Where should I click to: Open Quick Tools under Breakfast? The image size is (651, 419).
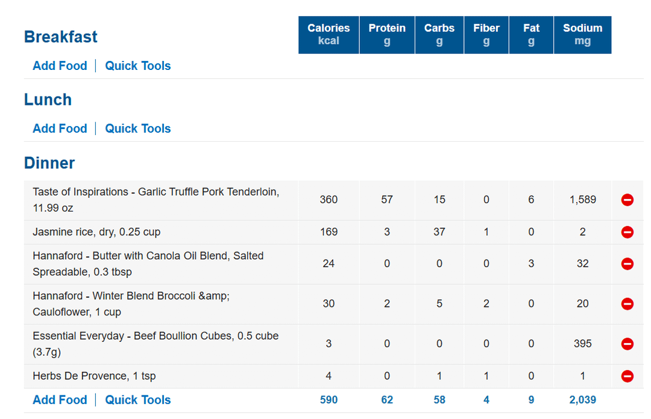[138, 66]
